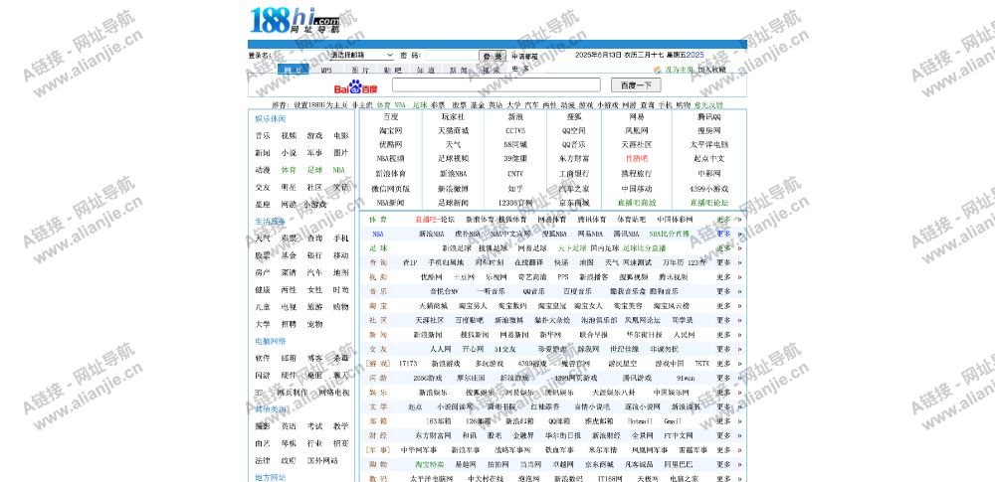
Task: Open the green NBA比分直播 link
Action: point(669,234)
